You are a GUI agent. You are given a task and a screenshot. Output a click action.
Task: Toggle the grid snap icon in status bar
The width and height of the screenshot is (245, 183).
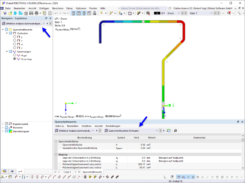[x=178, y=177]
